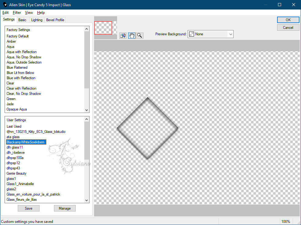Image resolution: width=301 pixels, height=225 pixels.
Task: Switch to the Basic tab
Action: (x=22, y=20)
